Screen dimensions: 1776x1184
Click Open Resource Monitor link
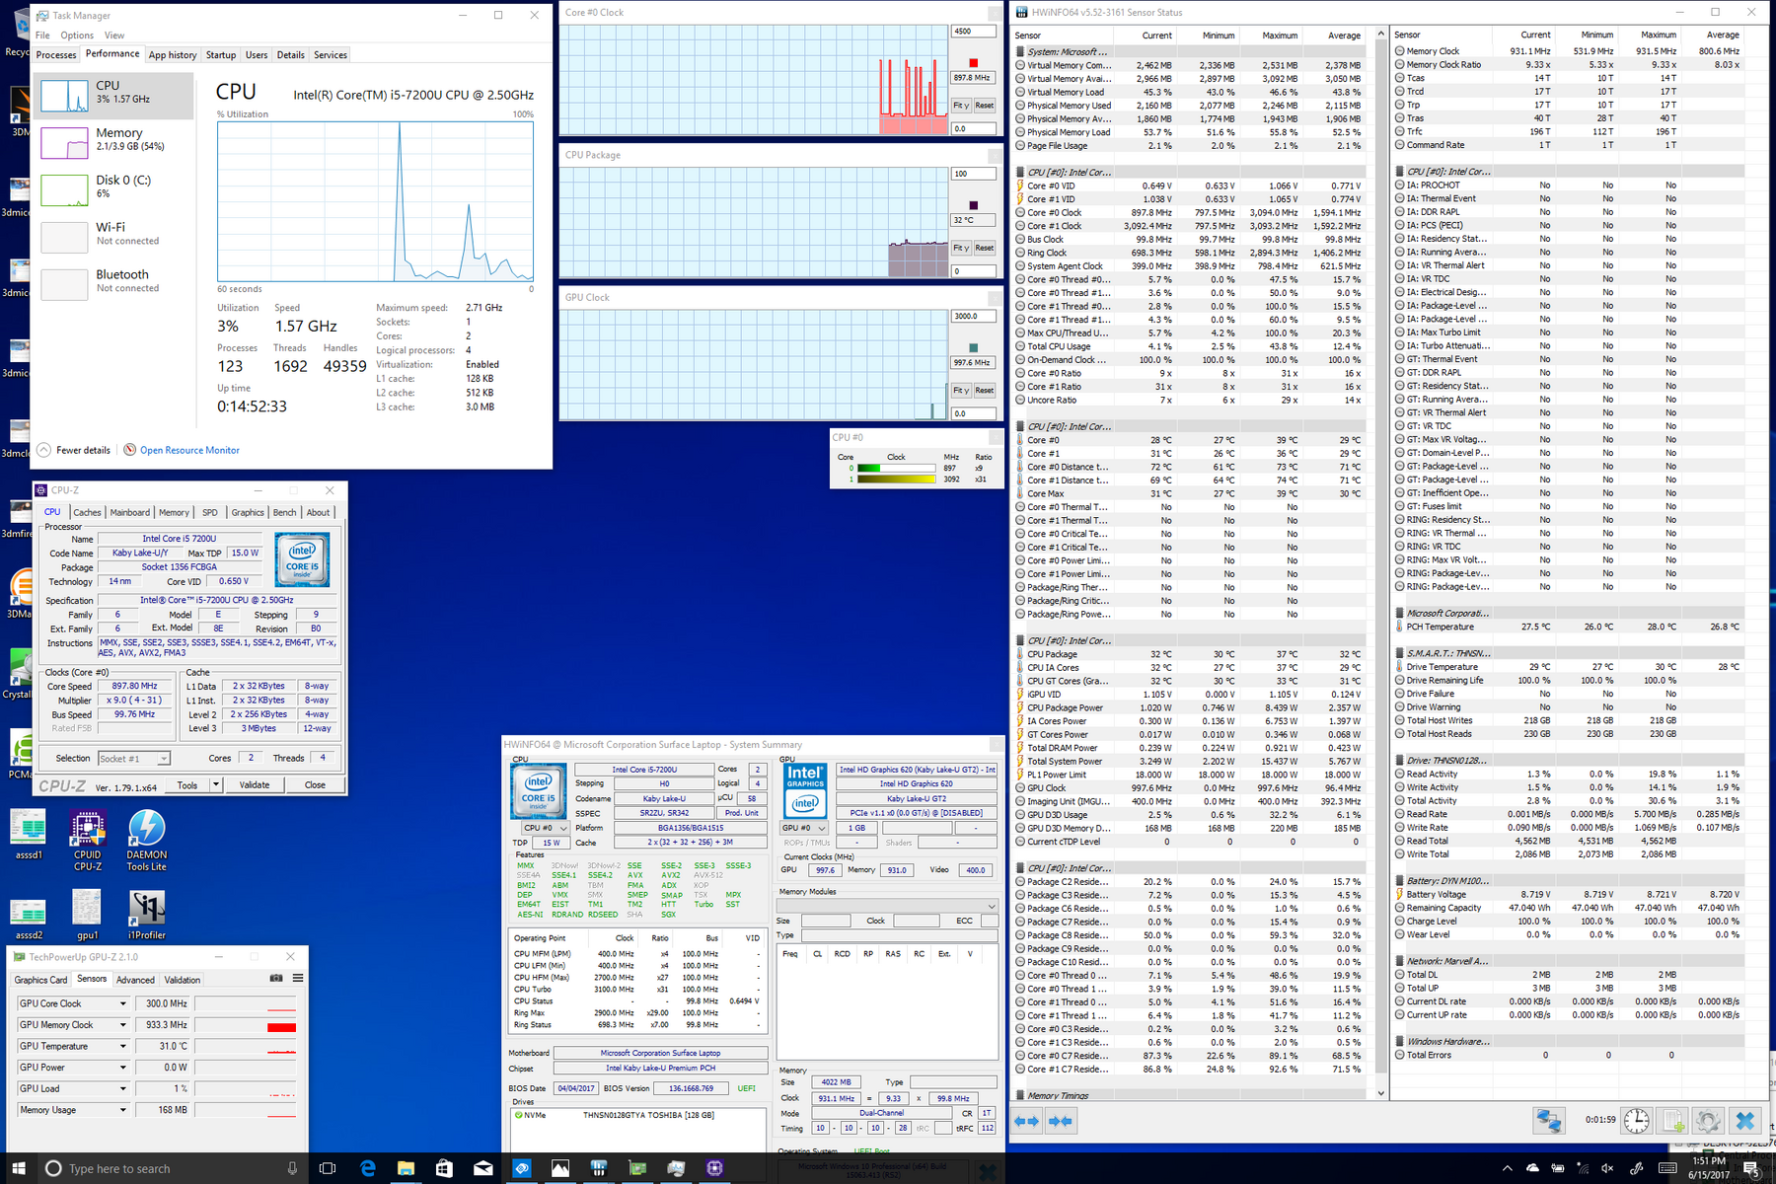pos(189,450)
